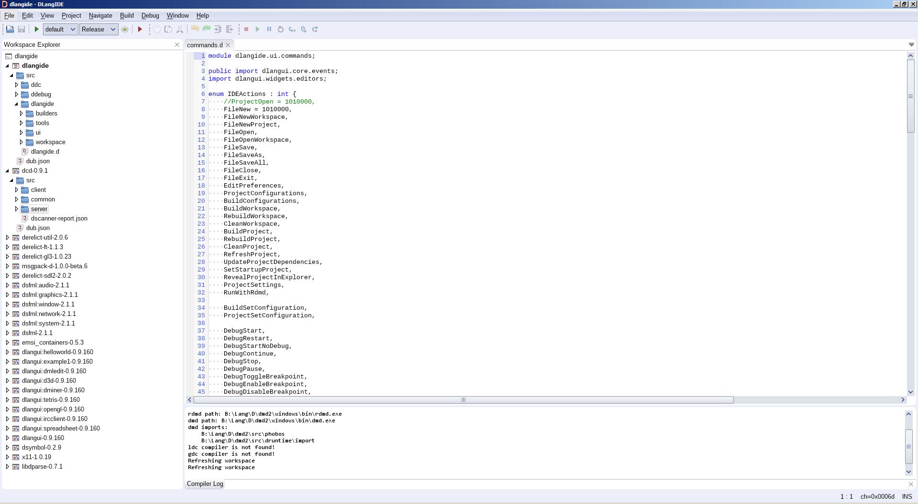Click the Pause debugging icon
Screen dimensions: 918x504
[269, 29]
